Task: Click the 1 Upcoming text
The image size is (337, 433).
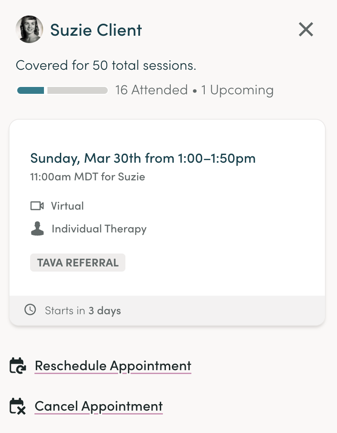Action: [237, 90]
